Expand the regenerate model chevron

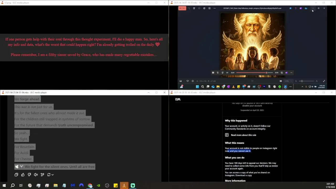click(52, 175)
